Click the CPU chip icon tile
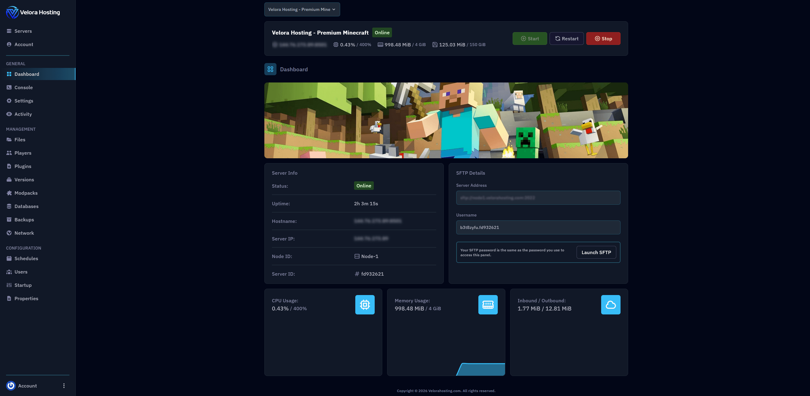Screen dimensions: 810x396 (365, 304)
